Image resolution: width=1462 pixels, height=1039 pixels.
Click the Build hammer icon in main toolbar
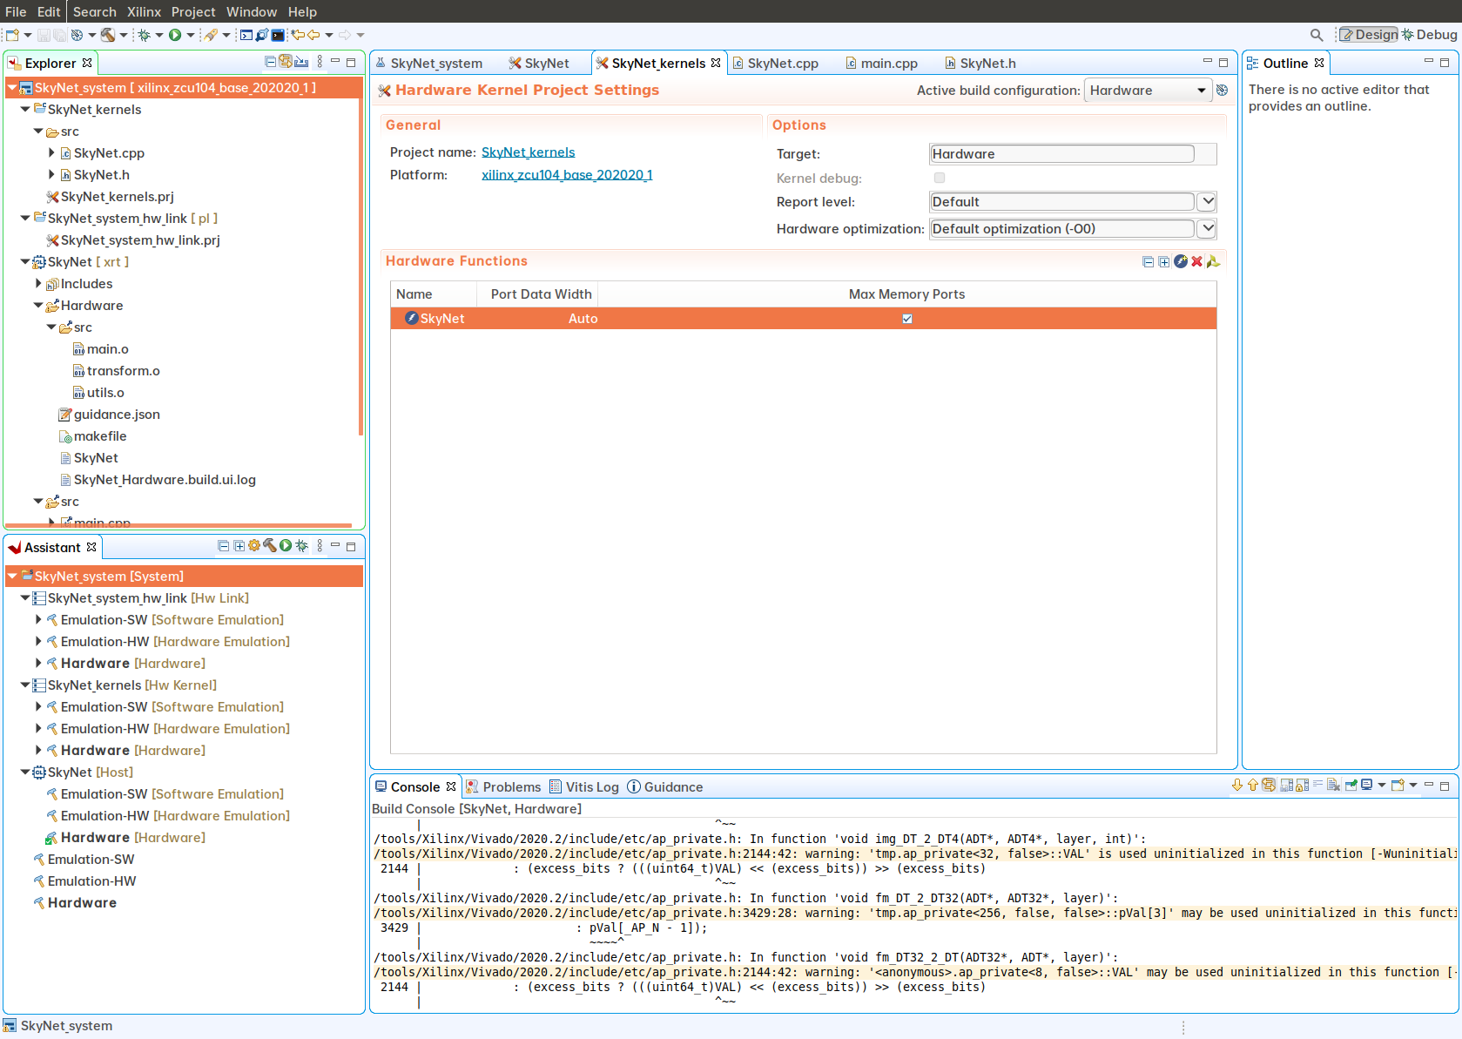(108, 35)
